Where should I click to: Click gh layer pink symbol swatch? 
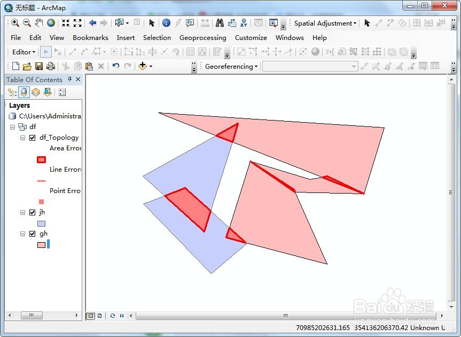pos(42,245)
